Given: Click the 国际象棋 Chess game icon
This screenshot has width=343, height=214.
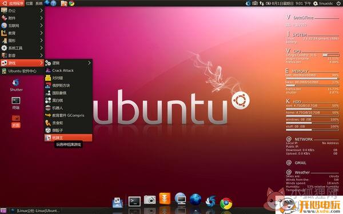Looking at the screenshot, I should [x=48, y=93].
